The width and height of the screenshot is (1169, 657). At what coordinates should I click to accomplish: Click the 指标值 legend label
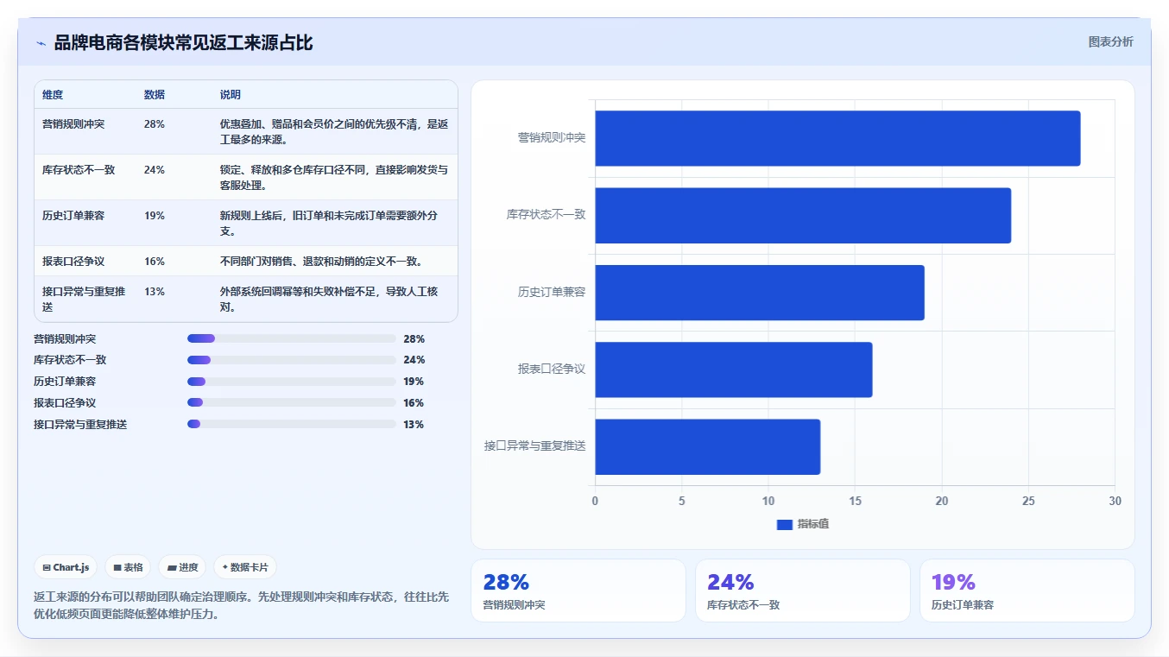pyautogui.click(x=813, y=524)
